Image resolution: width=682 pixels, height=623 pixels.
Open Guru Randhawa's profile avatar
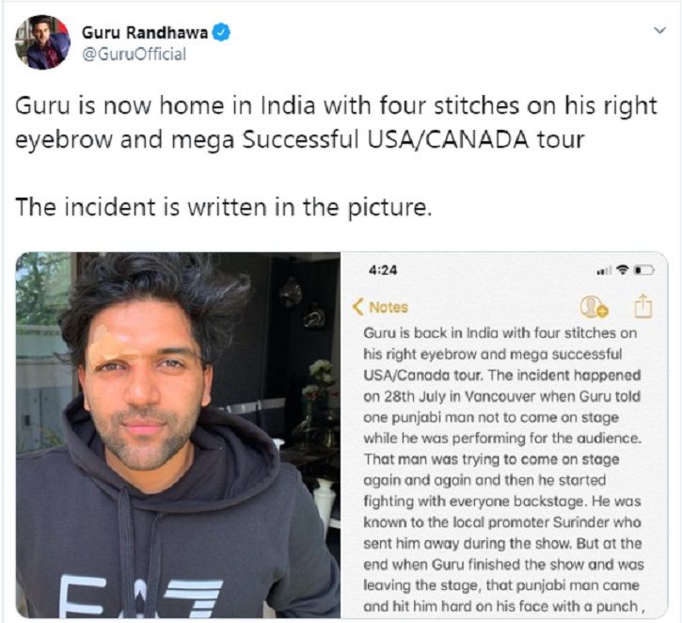click(x=42, y=42)
